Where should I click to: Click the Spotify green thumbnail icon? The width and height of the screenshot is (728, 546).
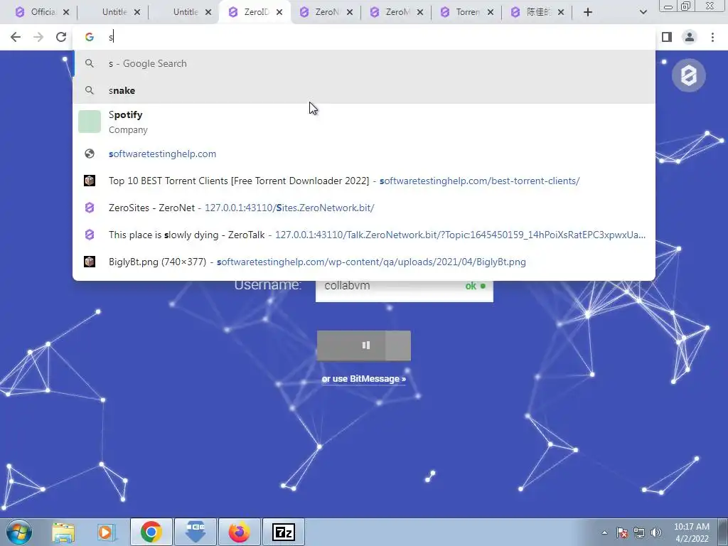tap(90, 122)
